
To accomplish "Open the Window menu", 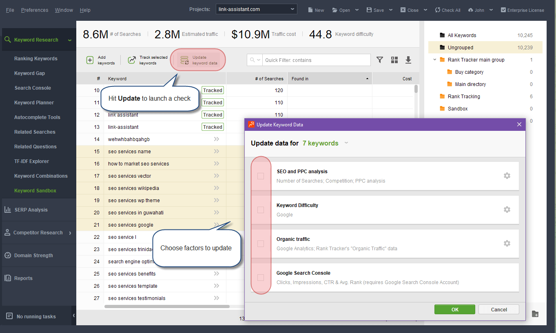I will coord(64,10).
